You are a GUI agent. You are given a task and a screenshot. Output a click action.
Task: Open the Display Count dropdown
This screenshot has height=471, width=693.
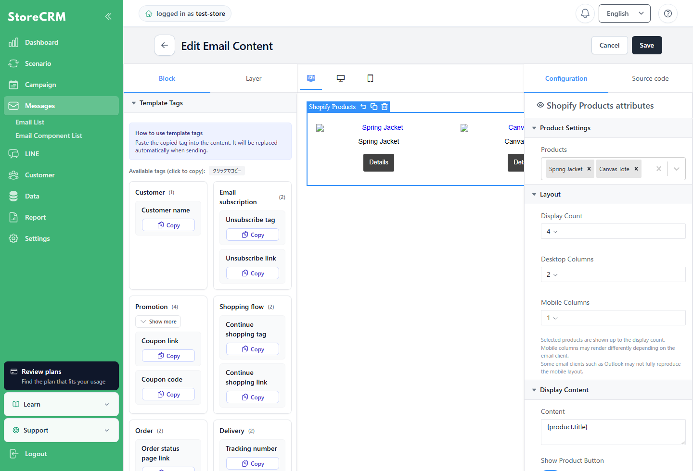(613, 231)
